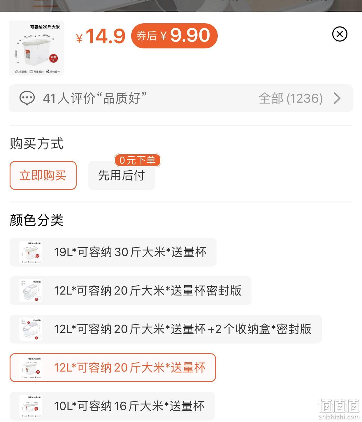Open the 41人评价"品质好" review bar
Viewport: 362px width, 422px height.
tap(181, 98)
